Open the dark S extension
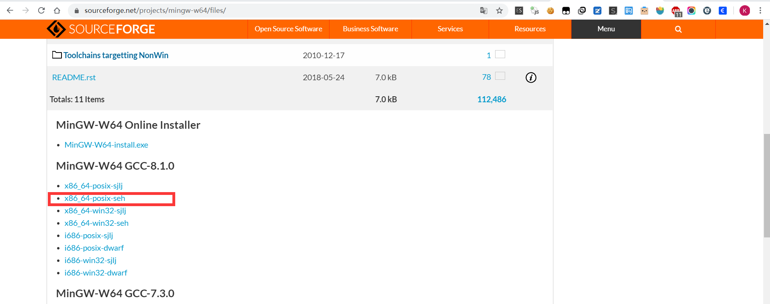 (x=613, y=11)
